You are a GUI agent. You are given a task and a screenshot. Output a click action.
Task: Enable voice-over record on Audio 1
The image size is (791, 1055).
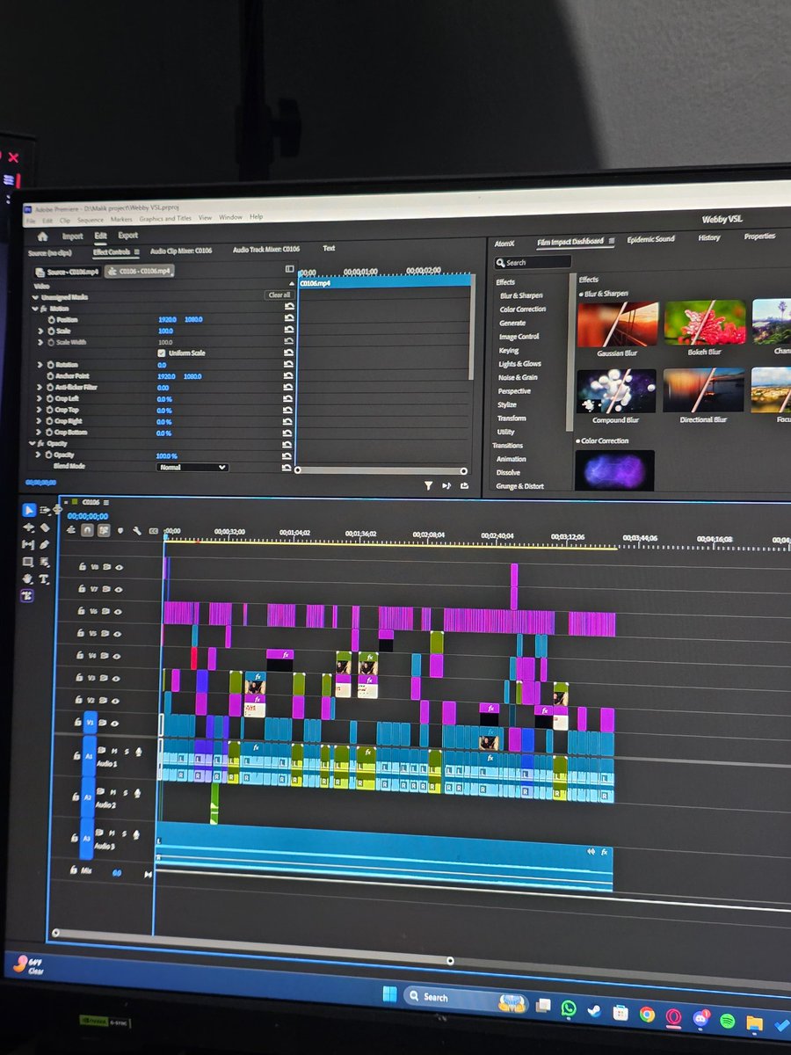[x=137, y=750]
